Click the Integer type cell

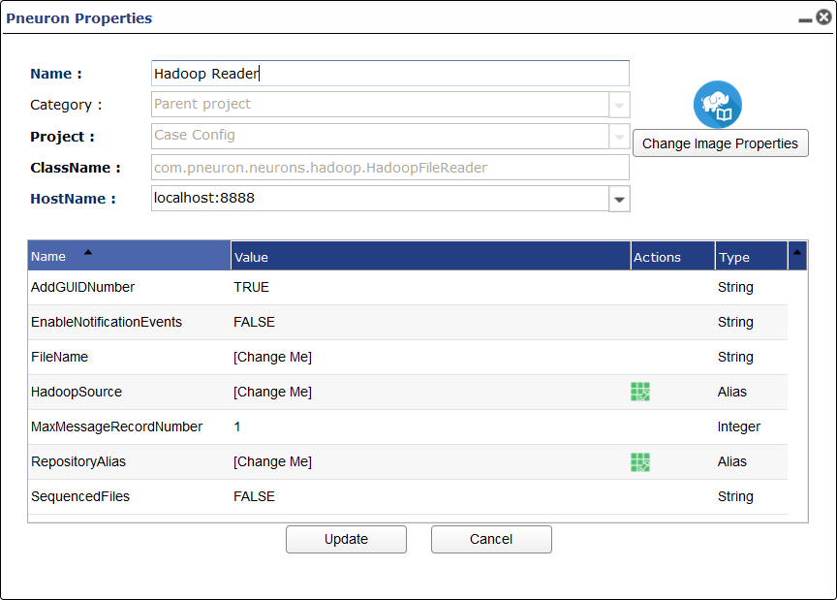(x=739, y=426)
